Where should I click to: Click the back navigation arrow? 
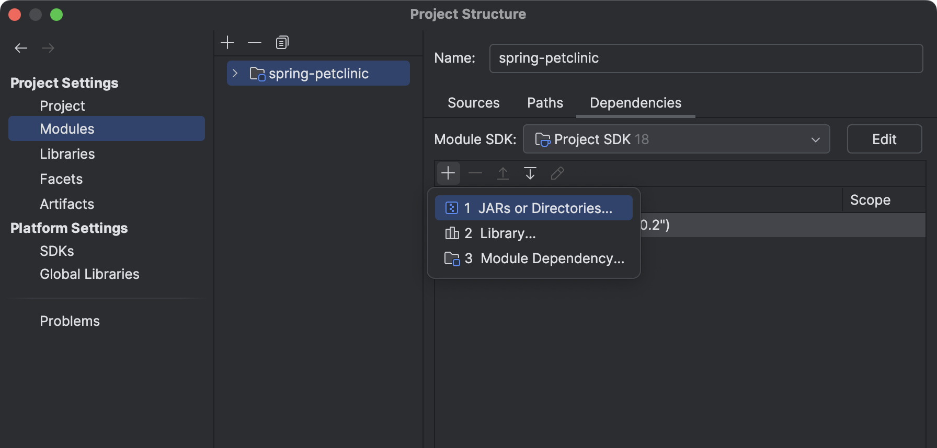coord(21,48)
